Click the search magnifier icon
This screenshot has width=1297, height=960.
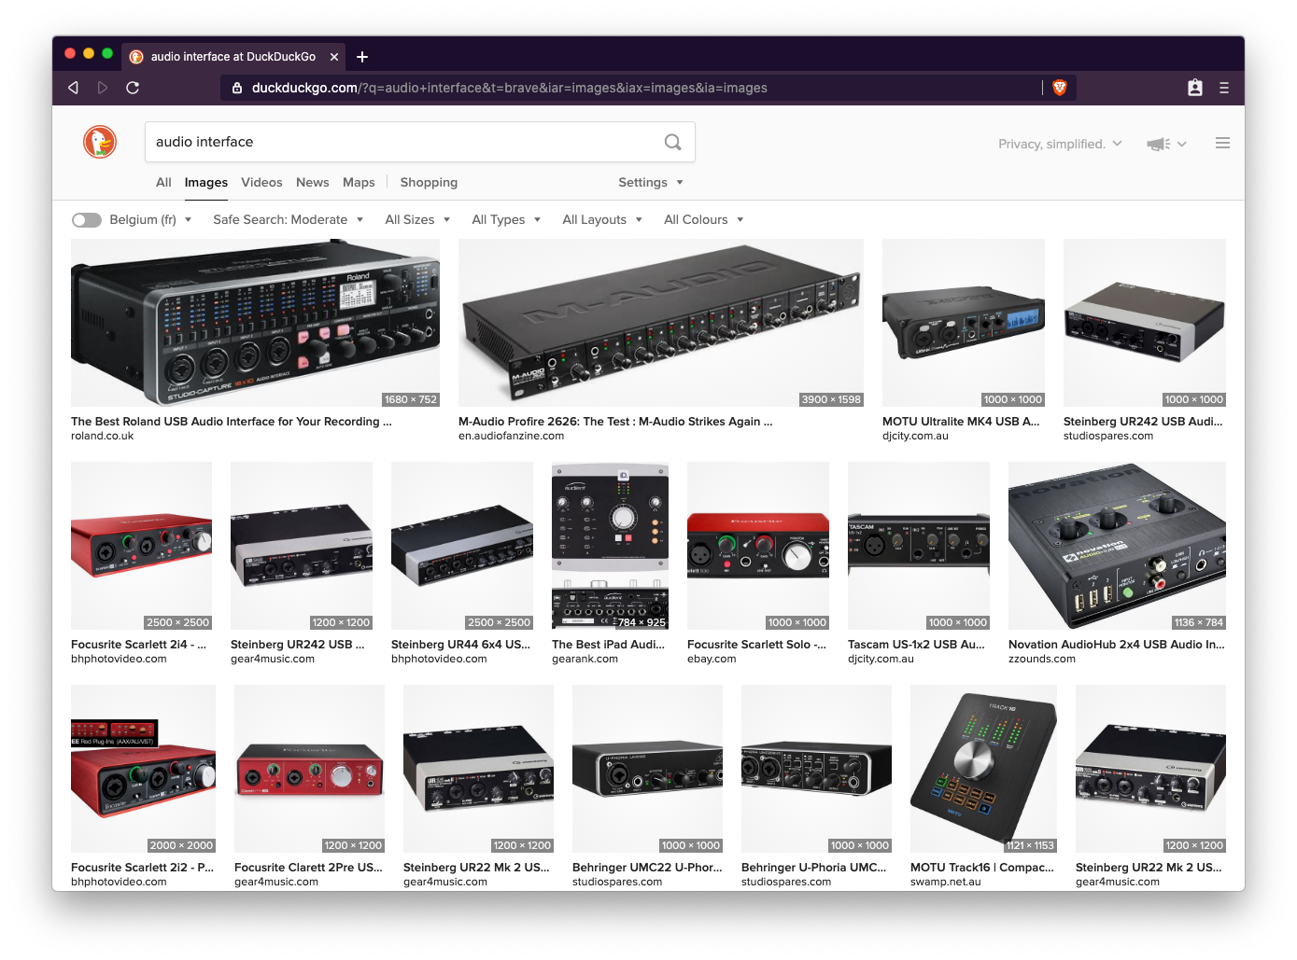(x=672, y=142)
